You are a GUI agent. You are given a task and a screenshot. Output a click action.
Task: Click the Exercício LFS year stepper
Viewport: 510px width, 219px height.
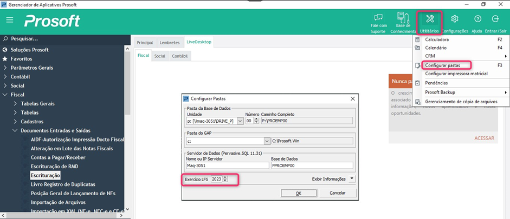point(225,179)
